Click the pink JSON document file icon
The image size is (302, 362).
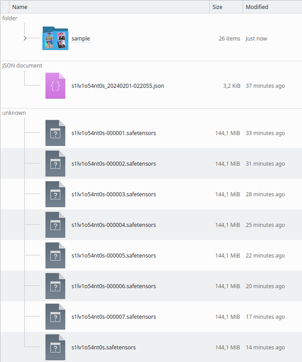click(55, 86)
